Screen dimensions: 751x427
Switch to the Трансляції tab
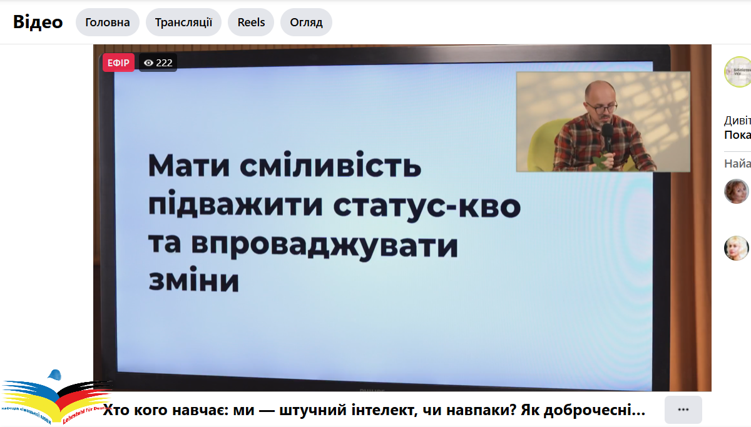[x=183, y=23]
